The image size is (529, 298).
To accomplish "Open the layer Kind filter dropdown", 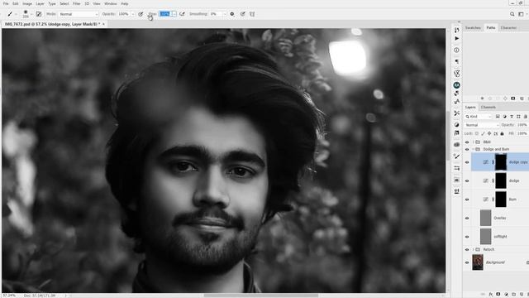I will pyautogui.click(x=479, y=117).
